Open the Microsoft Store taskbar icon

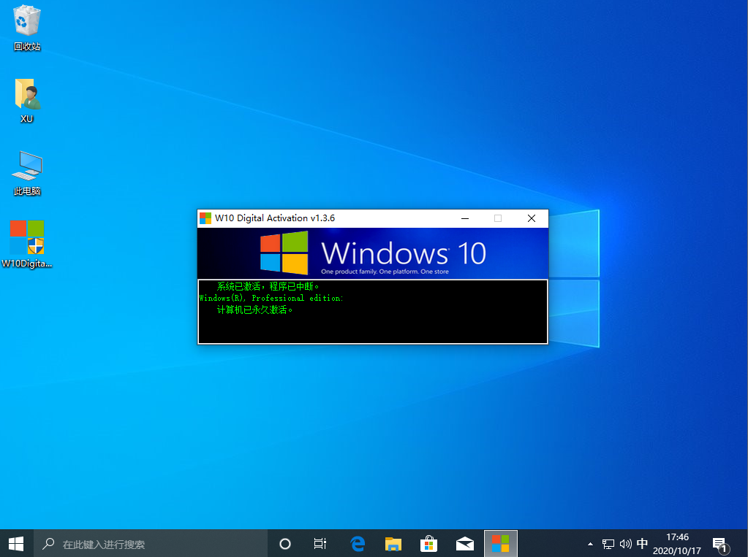point(428,543)
